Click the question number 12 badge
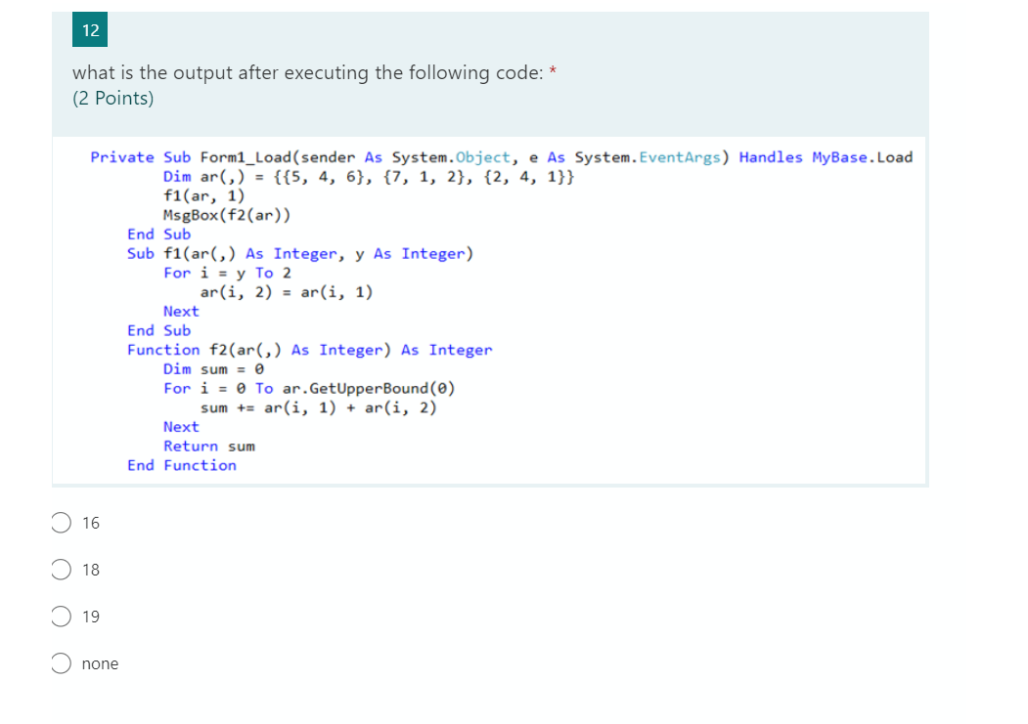Viewport: 1028px width, 724px height. point(89,30)
